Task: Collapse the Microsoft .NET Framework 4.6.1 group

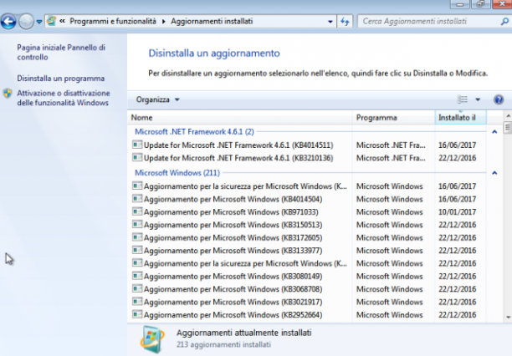Action: [x=494, y=132]
